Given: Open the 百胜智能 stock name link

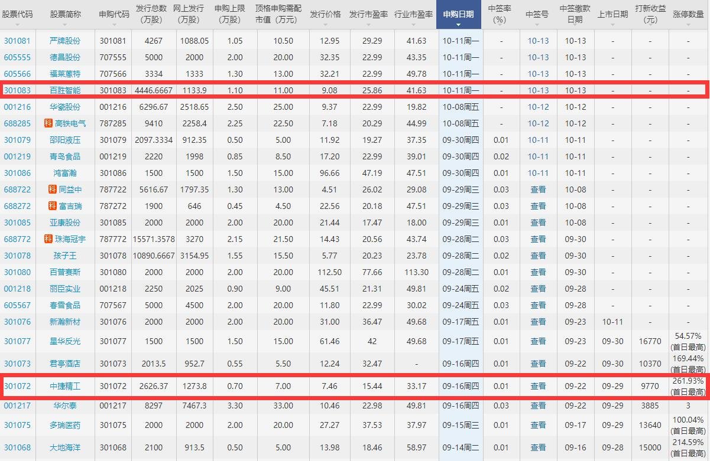Looking at the screenshot, I should 65,90.
